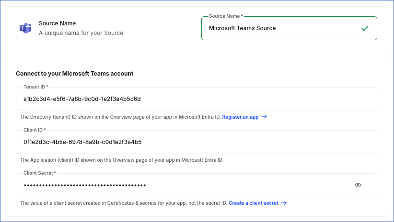Select the Client Secret password field

click(x=196, y=185)
